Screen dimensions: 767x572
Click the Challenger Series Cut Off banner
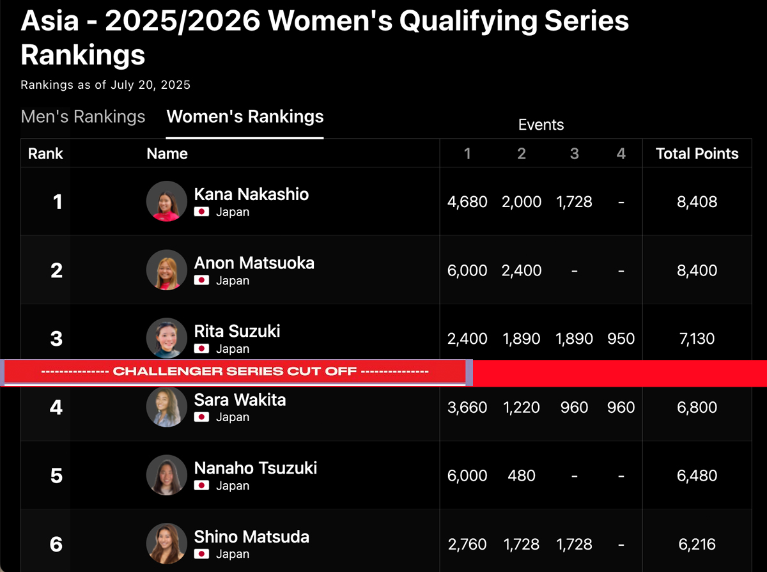[235, 372]
